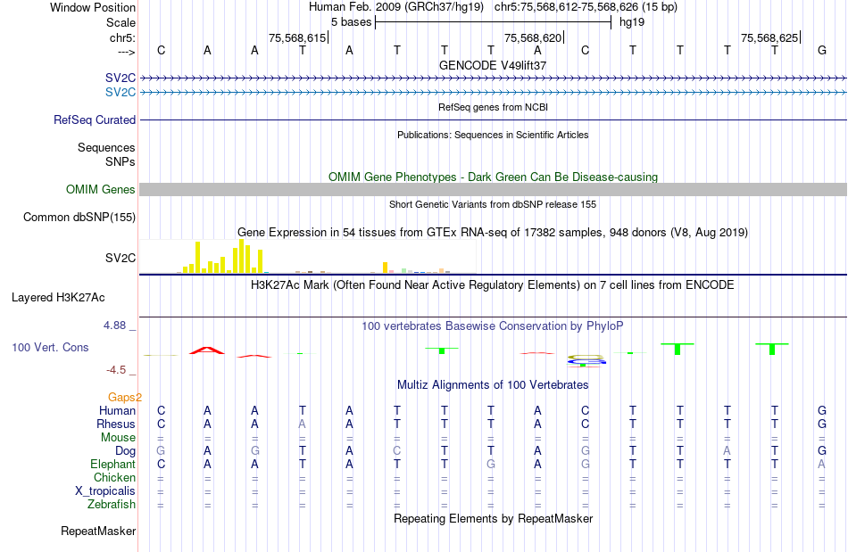Screen dimensions: 848x552
Task: Select the Human alignment row label
Action: click(117, 411)
